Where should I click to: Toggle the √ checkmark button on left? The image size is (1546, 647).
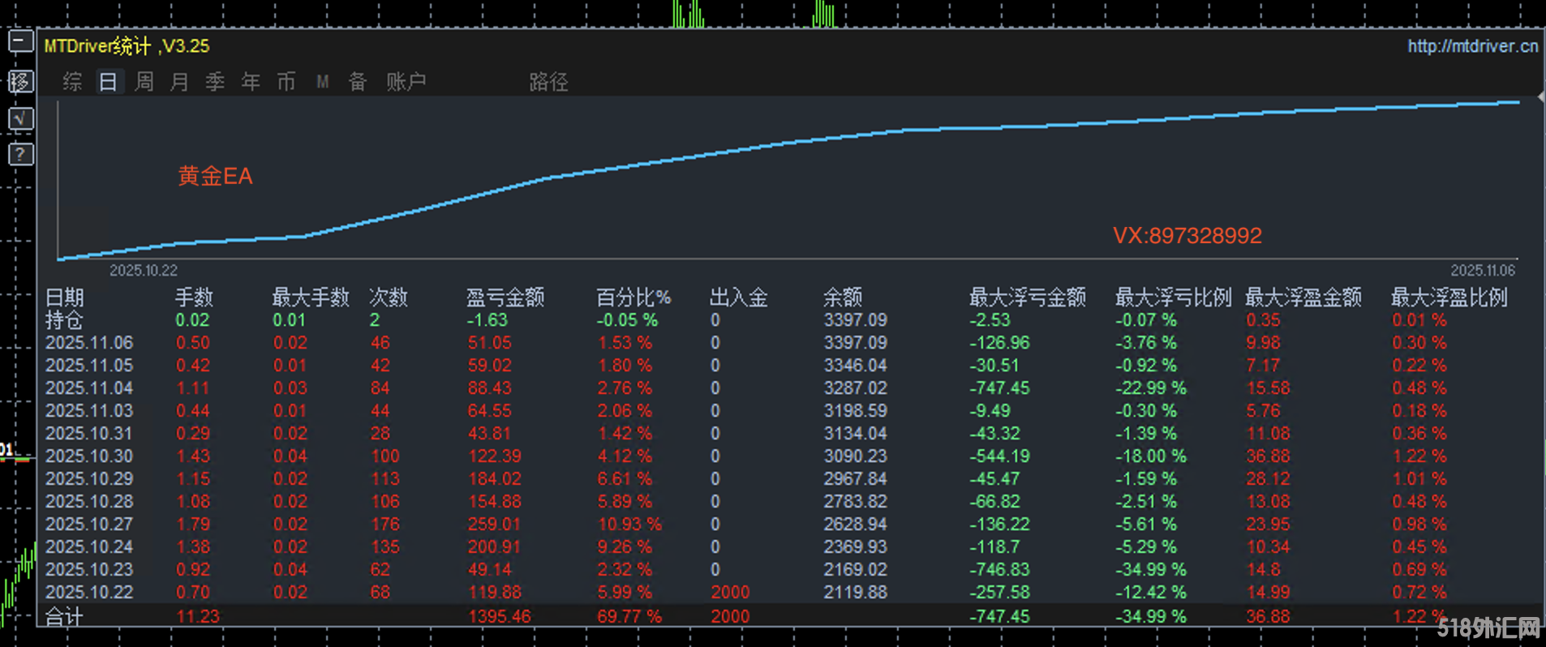click(20, 118)
